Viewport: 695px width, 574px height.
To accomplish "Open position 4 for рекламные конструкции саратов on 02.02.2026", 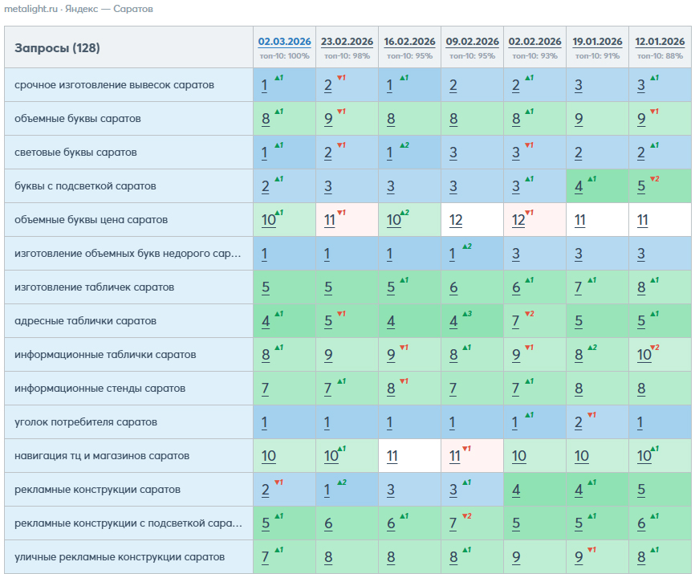I will (516, 490).
